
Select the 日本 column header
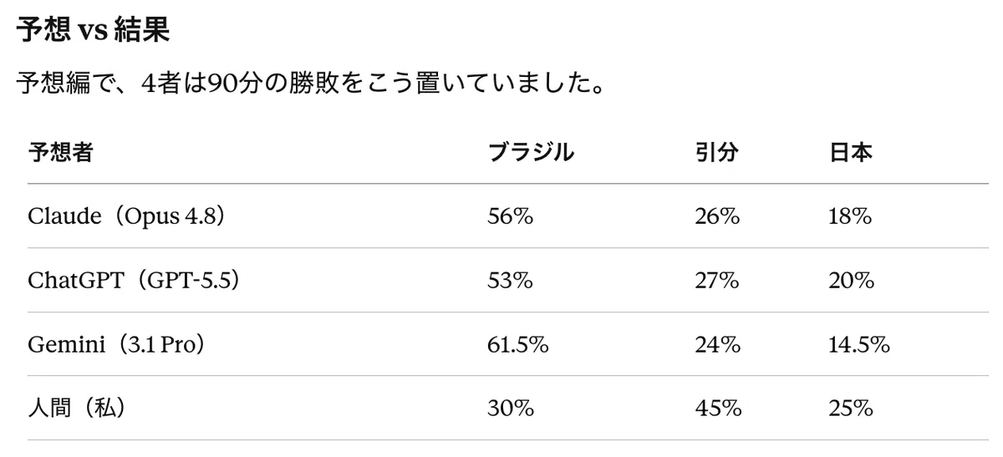point(850,152)
